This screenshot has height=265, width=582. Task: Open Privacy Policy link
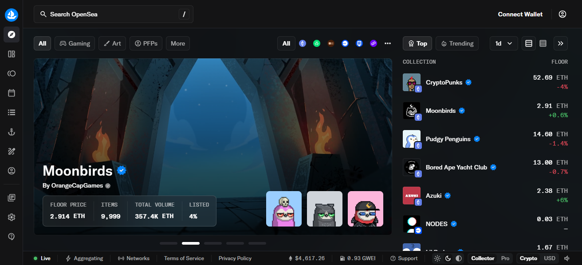click(235, 258)
